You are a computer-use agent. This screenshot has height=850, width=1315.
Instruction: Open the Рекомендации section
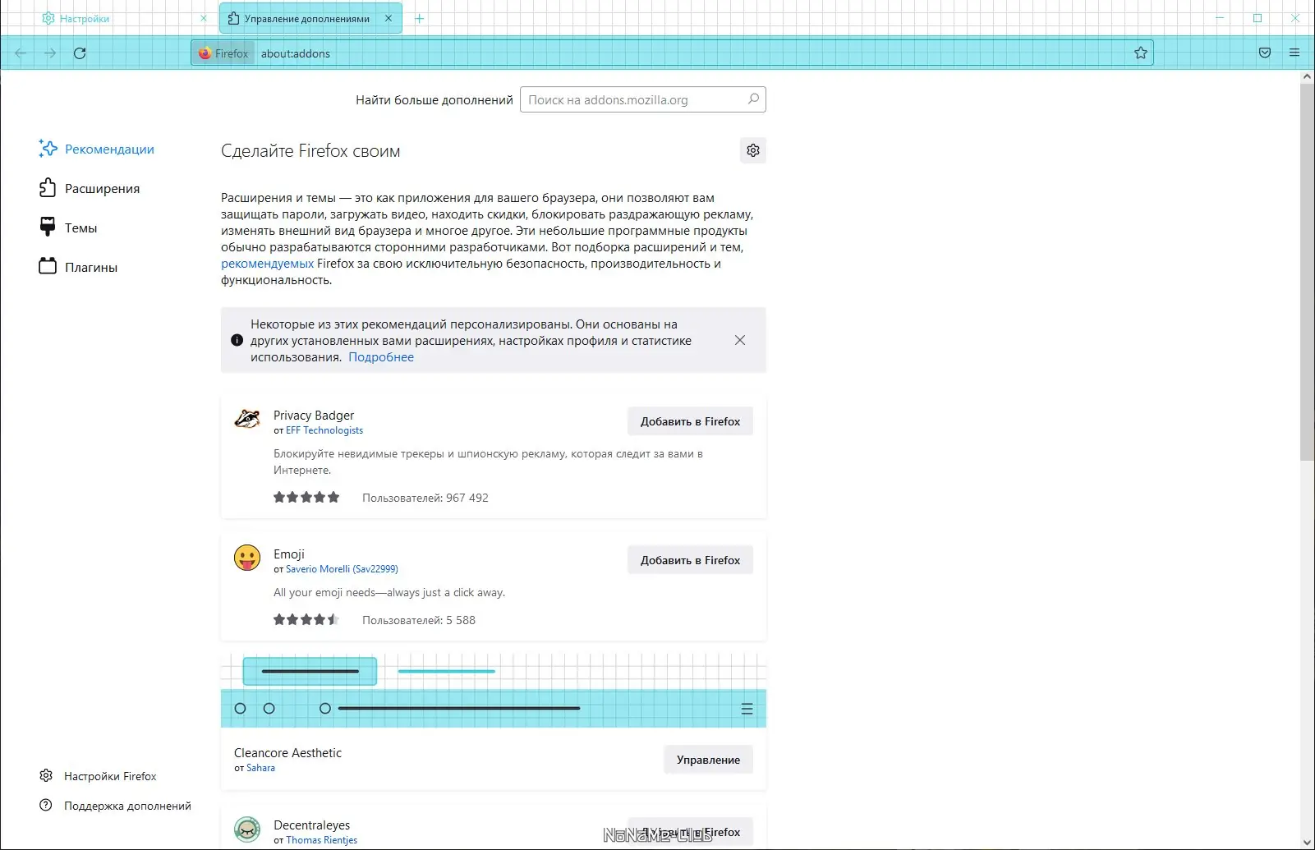click(97, 149)
